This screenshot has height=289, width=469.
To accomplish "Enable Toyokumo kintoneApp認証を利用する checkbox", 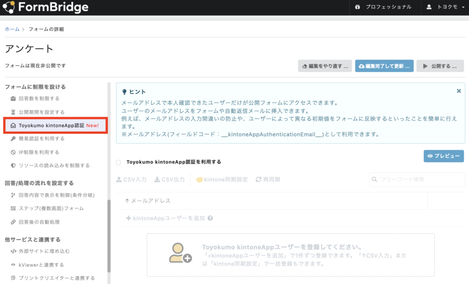I will click(118, 162).
